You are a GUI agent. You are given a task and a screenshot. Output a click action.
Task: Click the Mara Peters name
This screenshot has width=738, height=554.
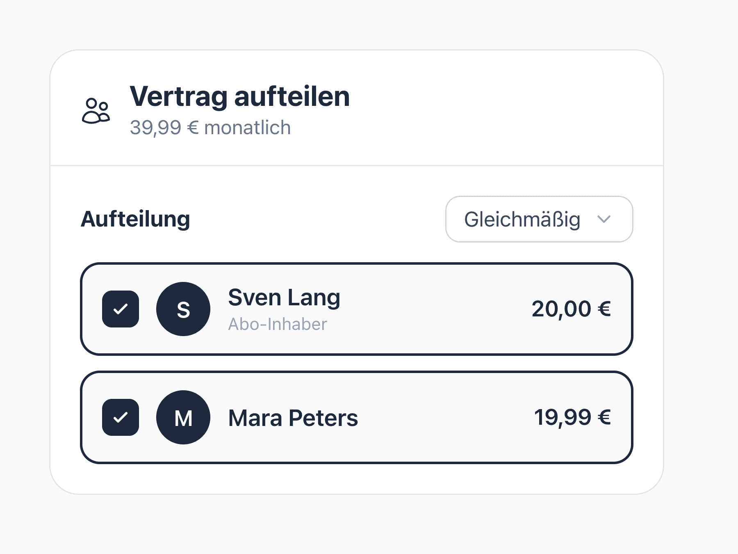coord(293,418)
